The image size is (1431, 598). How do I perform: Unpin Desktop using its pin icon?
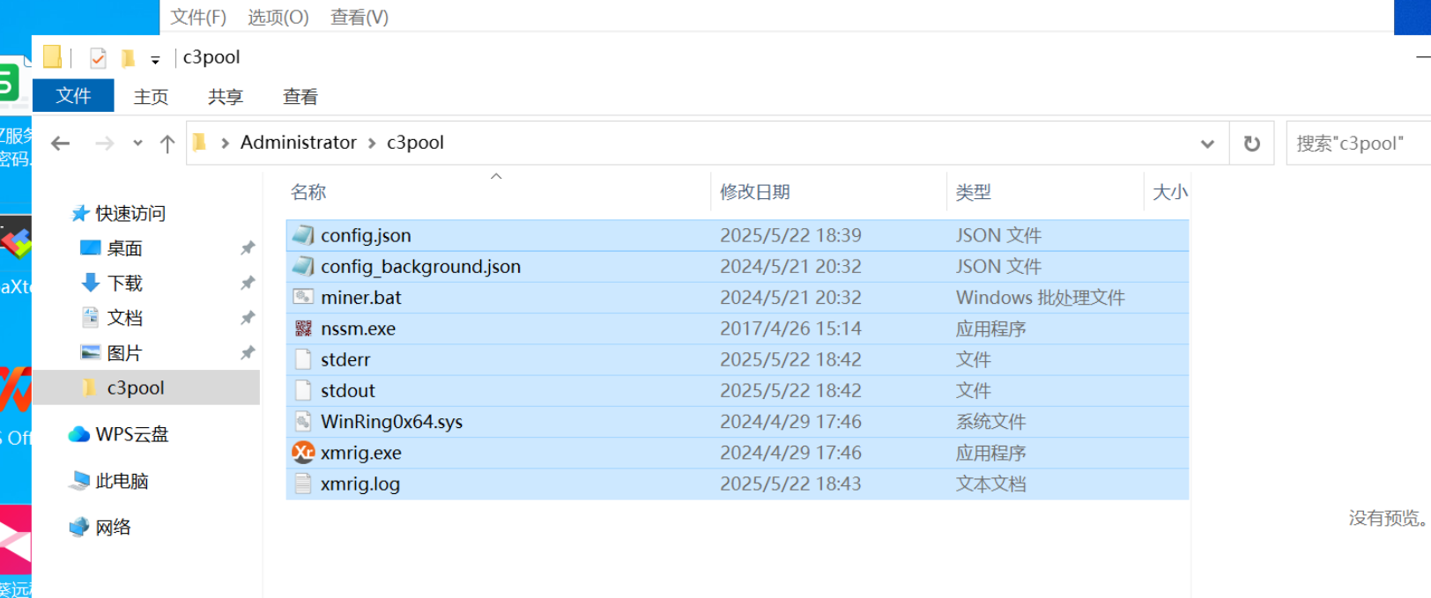[x=248, y=248]
